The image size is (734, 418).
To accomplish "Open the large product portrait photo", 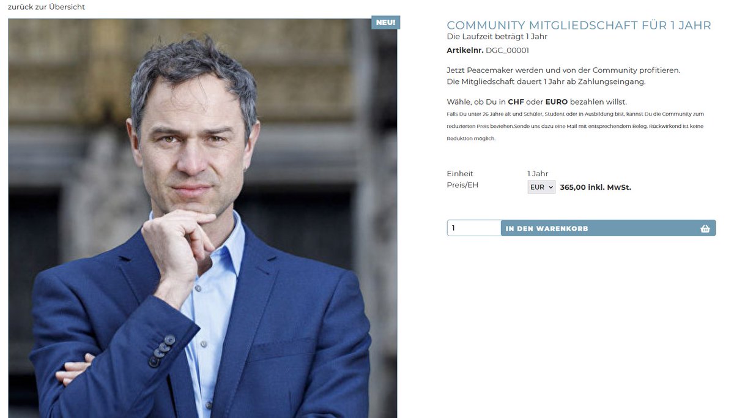I will pos(202,218).
